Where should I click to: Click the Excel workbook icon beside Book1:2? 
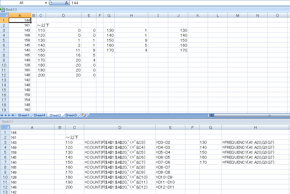[x=2, y=9]
